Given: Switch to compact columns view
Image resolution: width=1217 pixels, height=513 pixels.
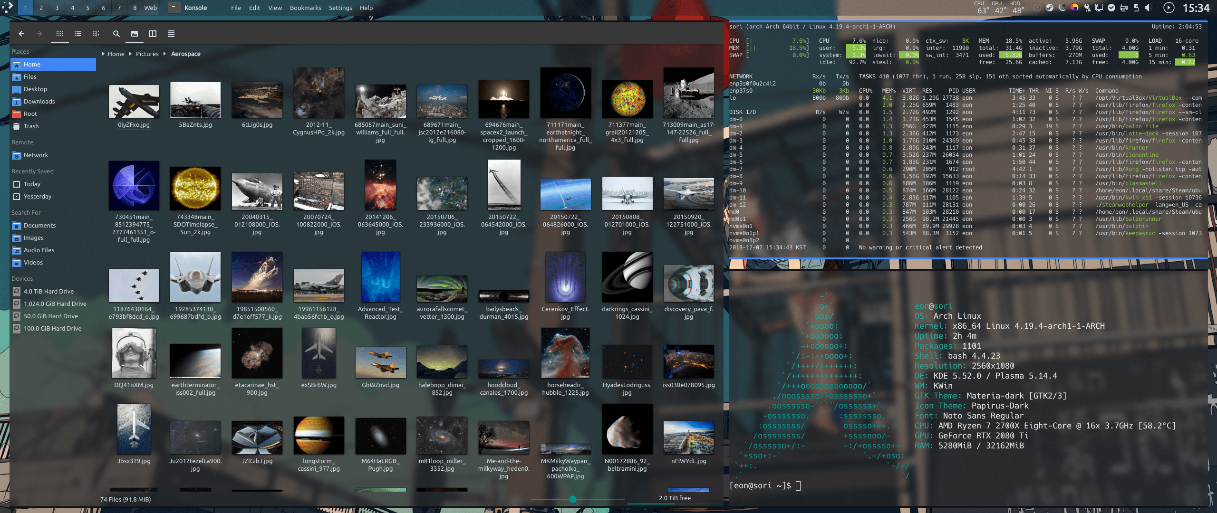Looking at the screenshot, I should pos(96,34).
